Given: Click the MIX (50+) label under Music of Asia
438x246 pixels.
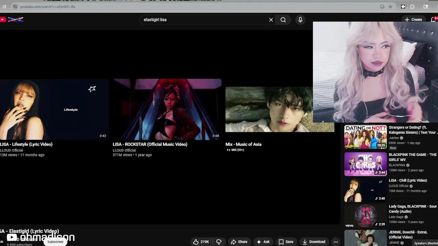Looking at the screenshot, I should tap(235, 150).
